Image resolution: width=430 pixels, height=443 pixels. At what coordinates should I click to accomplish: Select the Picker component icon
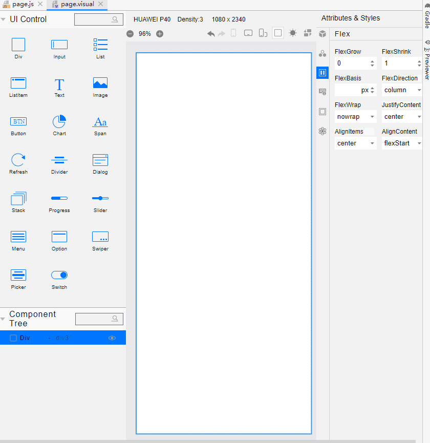point(18,275)
